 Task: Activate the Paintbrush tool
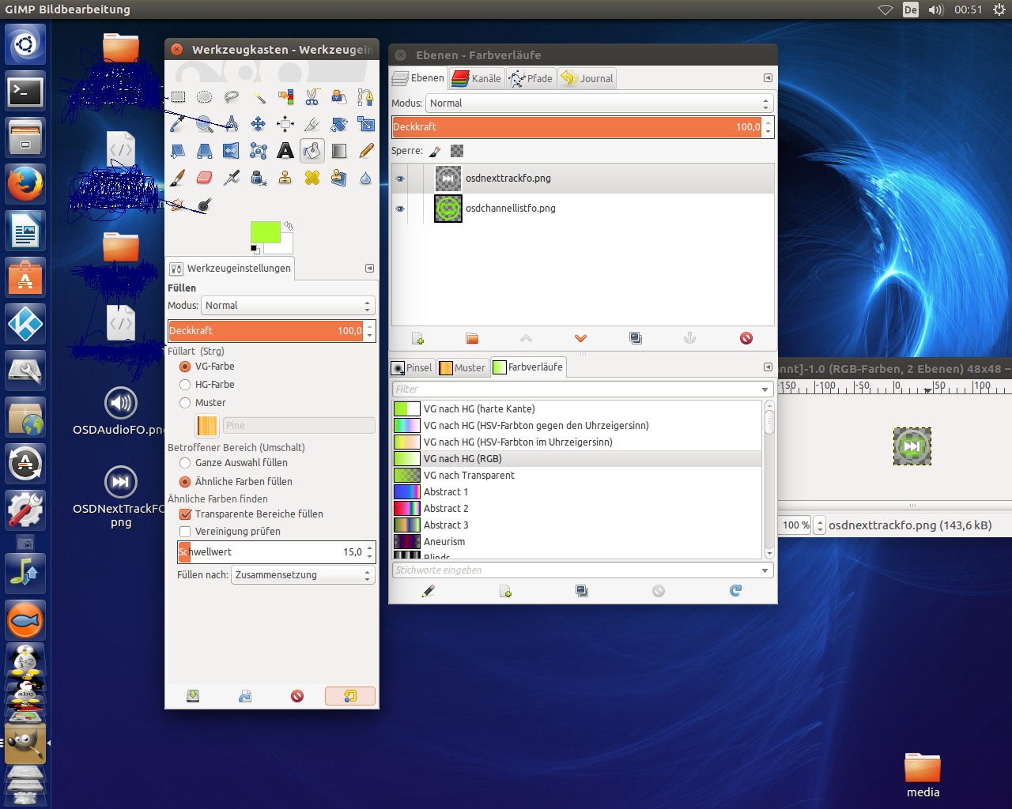pos(178,178)
